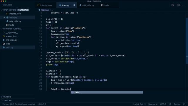Expand the Outline section

point(7,97)
